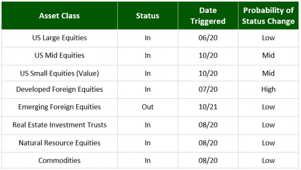Click the Low probability for Commodities row

tap(268, 161)
